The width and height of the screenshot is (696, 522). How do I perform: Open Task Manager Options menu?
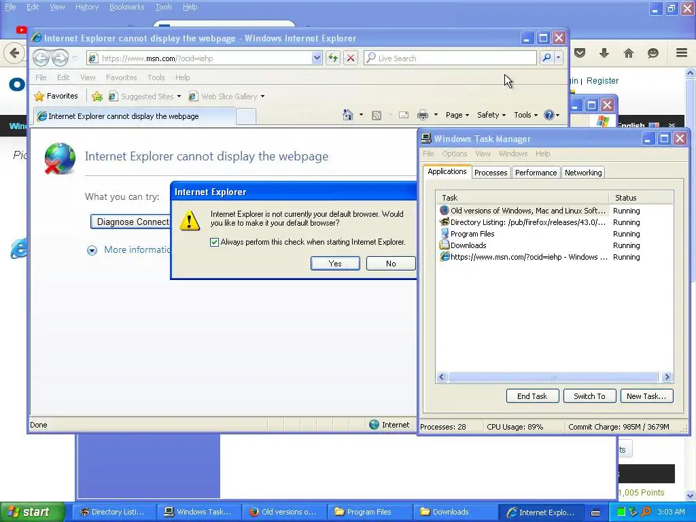tap(454, 154)
